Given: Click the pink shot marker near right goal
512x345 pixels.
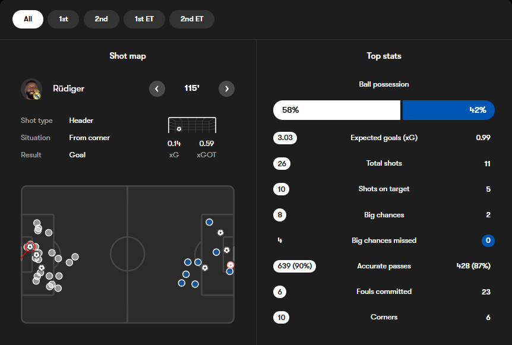Looking at the screenshot, I should [230, 265].
